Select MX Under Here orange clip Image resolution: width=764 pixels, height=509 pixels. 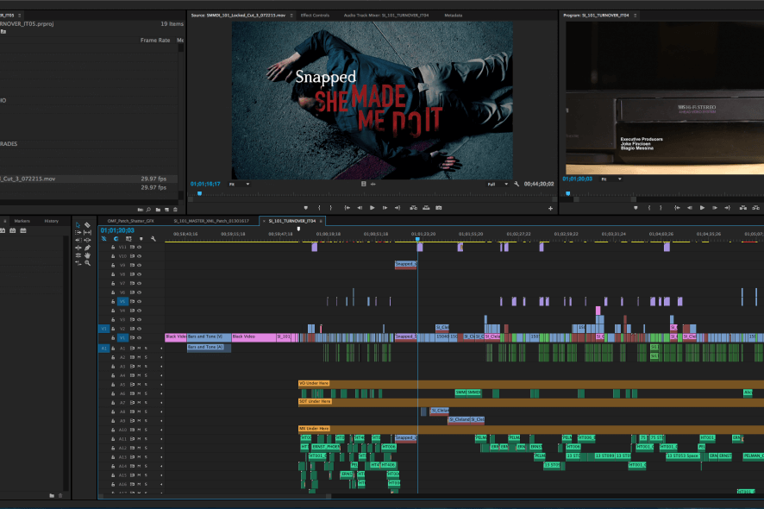[531, 429]
